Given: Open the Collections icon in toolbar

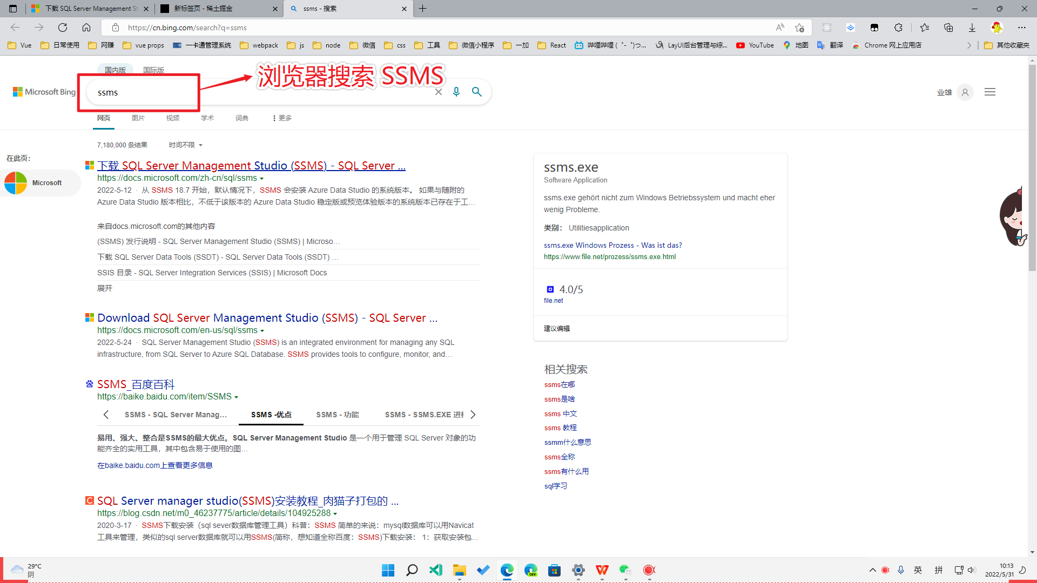Looking at the screenshot, I should (948, 28).
